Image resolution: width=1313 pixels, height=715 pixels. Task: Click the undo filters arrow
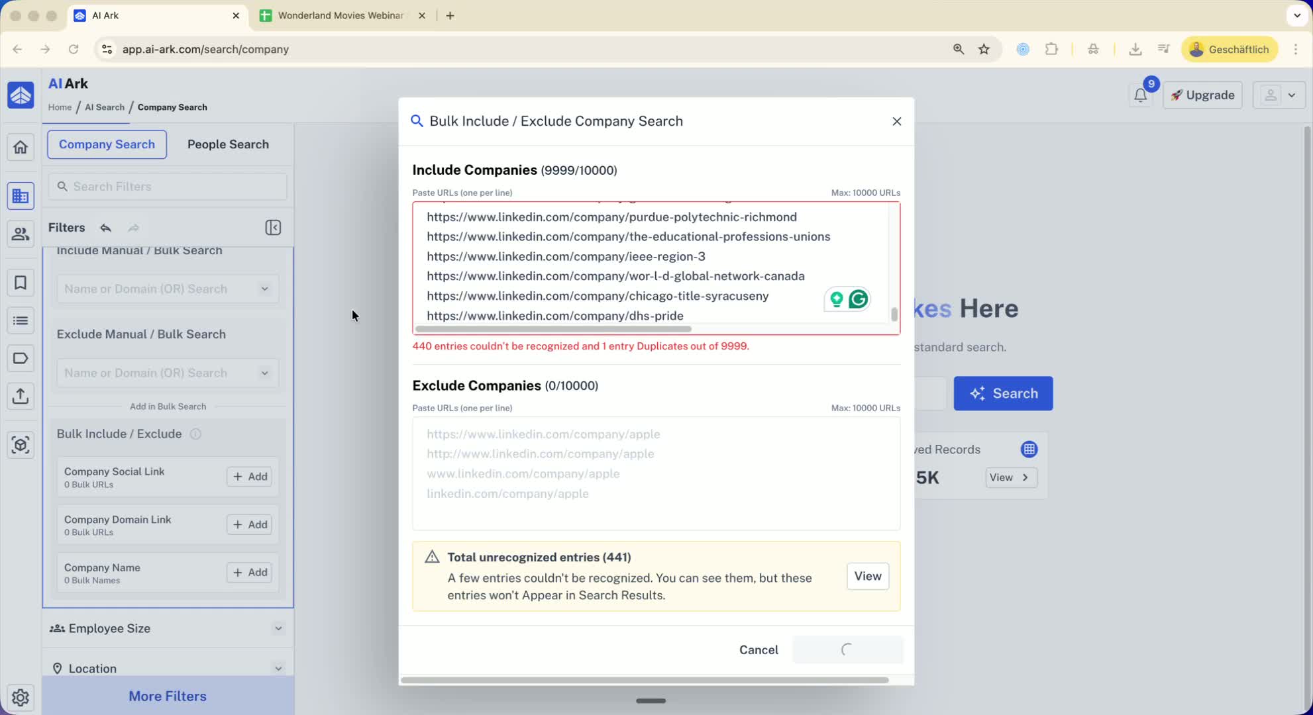point(105,228)
